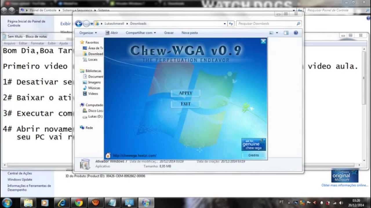Screen dimensions: 371x208
Task: Click the Downloads breadcrumb in the address bar
Action: [x=138, y=24]
